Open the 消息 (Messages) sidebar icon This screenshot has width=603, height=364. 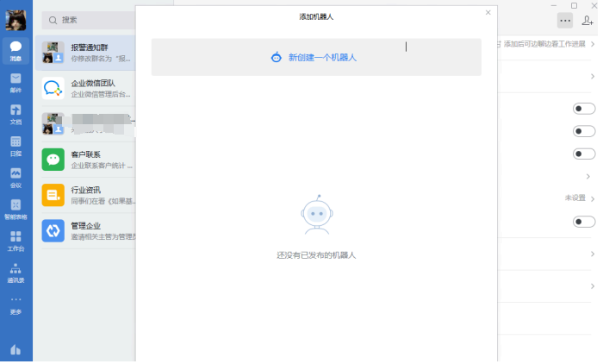click(x=16, y=50)
